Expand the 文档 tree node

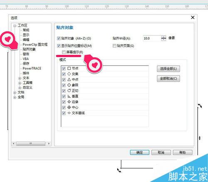(x=15, y=93)
